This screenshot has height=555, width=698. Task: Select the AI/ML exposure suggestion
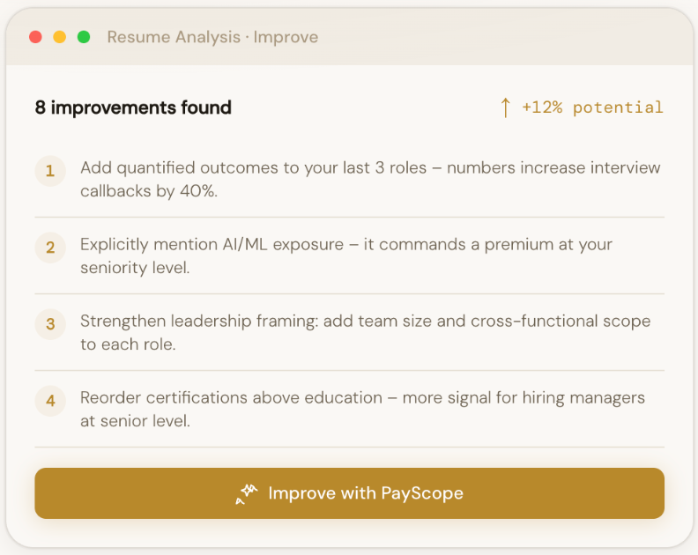pyautogui.click(x=345, y=255)
